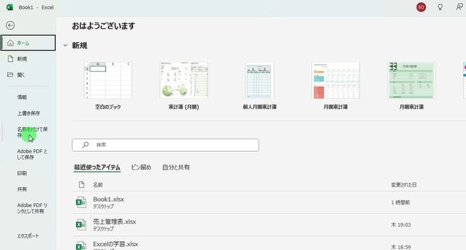Click the 検索 input field
This screenshot has width=466, height=250.
[165, 145]
